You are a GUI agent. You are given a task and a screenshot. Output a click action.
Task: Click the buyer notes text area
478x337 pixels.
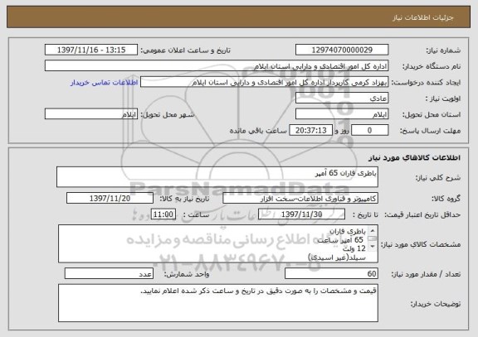pos(218,303)
